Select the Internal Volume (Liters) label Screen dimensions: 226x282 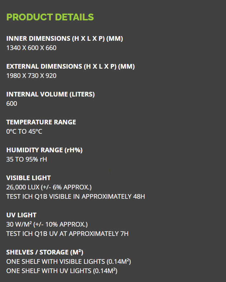(50, 94)
